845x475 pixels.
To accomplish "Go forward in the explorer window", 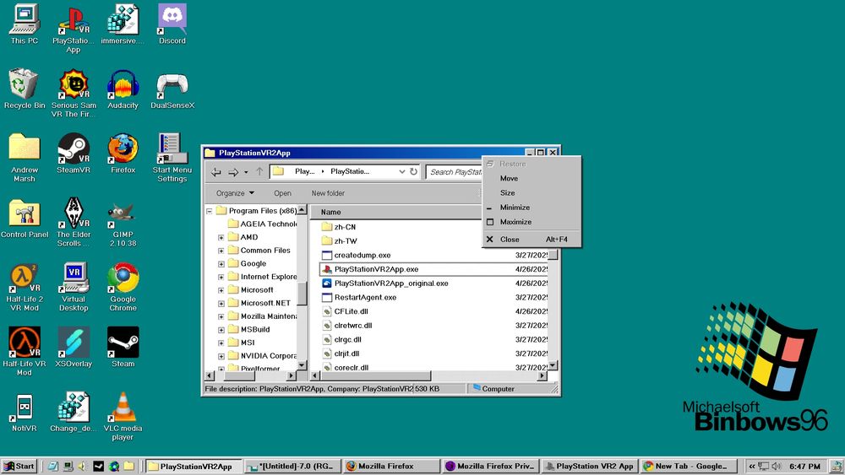I will point(233,171).
